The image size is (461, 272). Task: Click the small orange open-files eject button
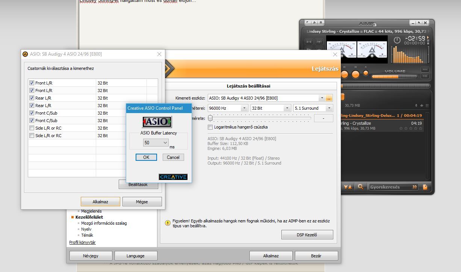tap(366, 73)
